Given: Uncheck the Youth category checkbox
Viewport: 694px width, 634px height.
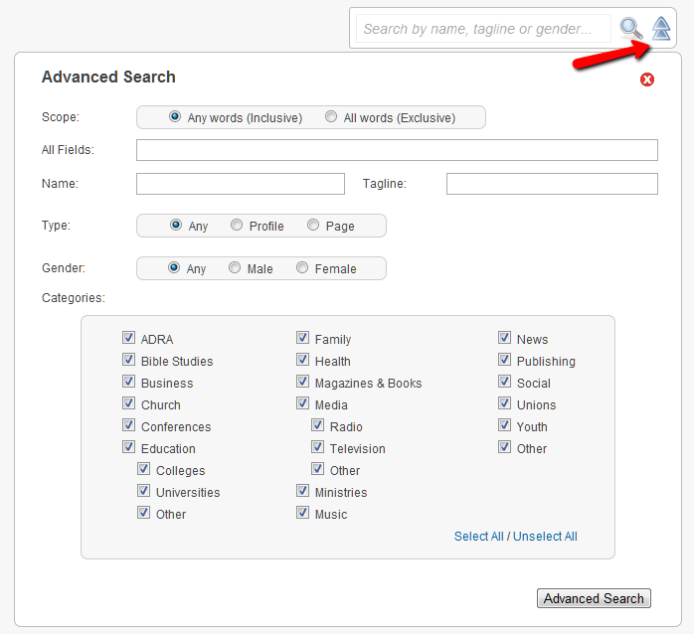Looking at the screenshot, I should point(504,425).
